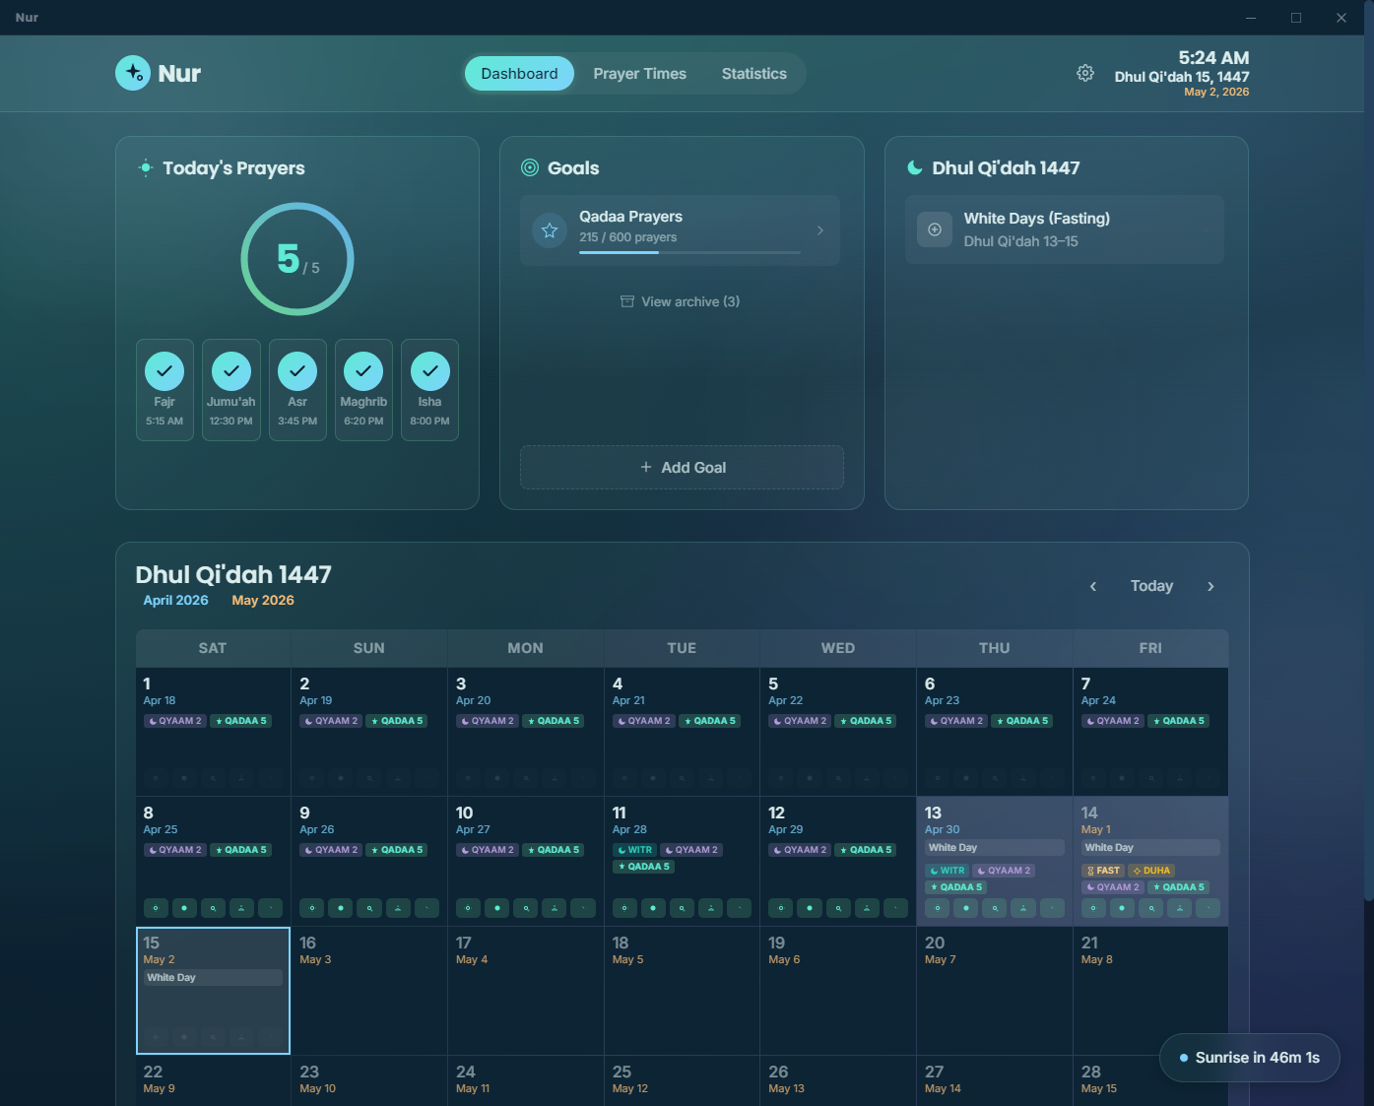Toggle the first prayer marker on day 14
1374x1106 pixels.
(1093, 908)
